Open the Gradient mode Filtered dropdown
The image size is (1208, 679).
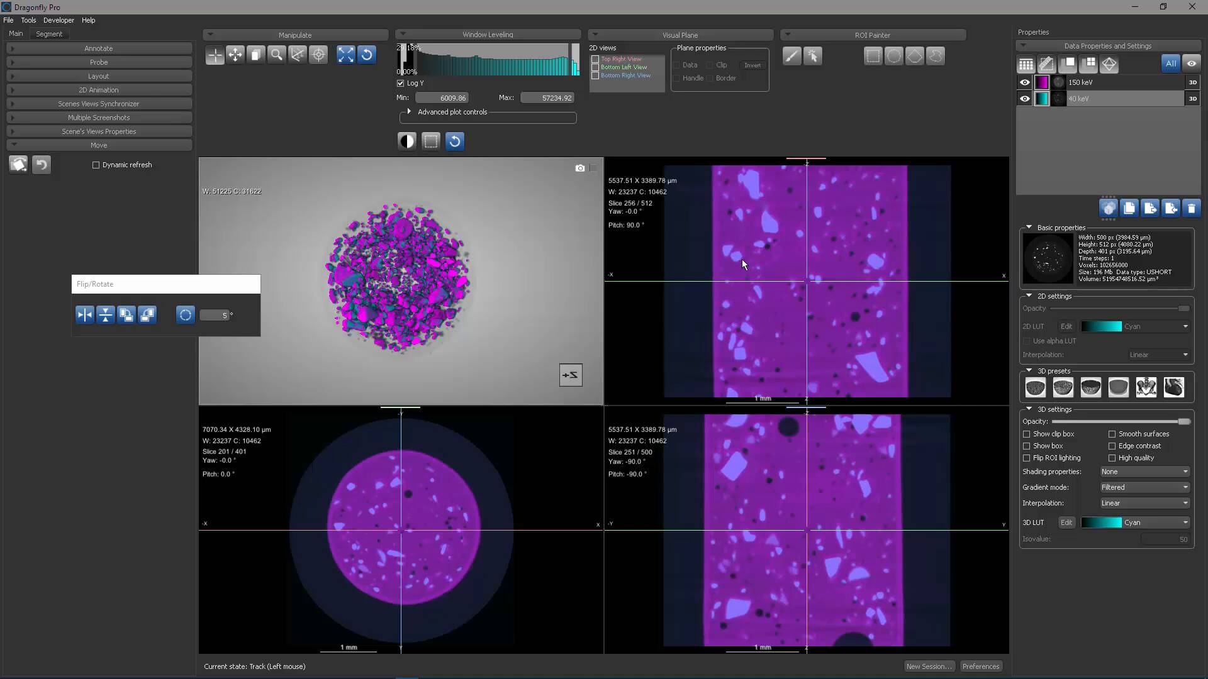click(1145, 488)
